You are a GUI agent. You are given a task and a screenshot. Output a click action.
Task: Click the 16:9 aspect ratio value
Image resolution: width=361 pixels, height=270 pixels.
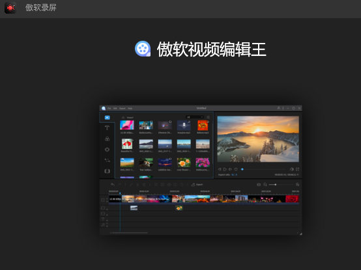coord(234,175)
